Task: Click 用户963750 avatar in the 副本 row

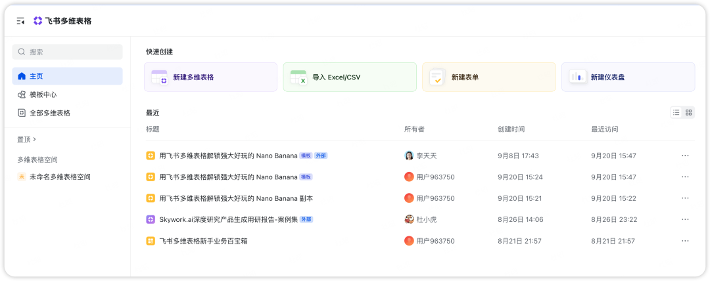Action: click(x=409, y=198)
